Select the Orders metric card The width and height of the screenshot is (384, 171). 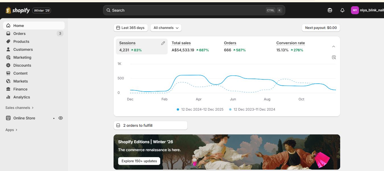pyautogui.click(x=247, y=47)
